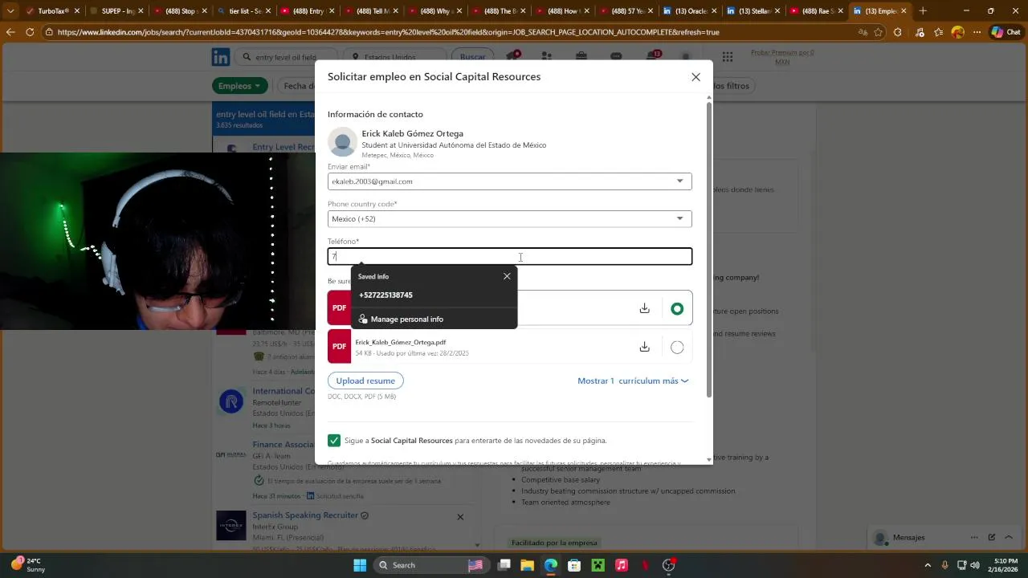The width and height of the screenshot is (1028, 578).
Task: Click Probar Premium por 0 MXN link
Action: point(782,57)
